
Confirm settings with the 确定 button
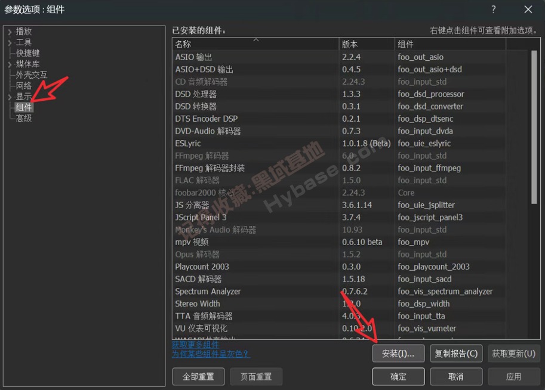click(x=398, y=377)
